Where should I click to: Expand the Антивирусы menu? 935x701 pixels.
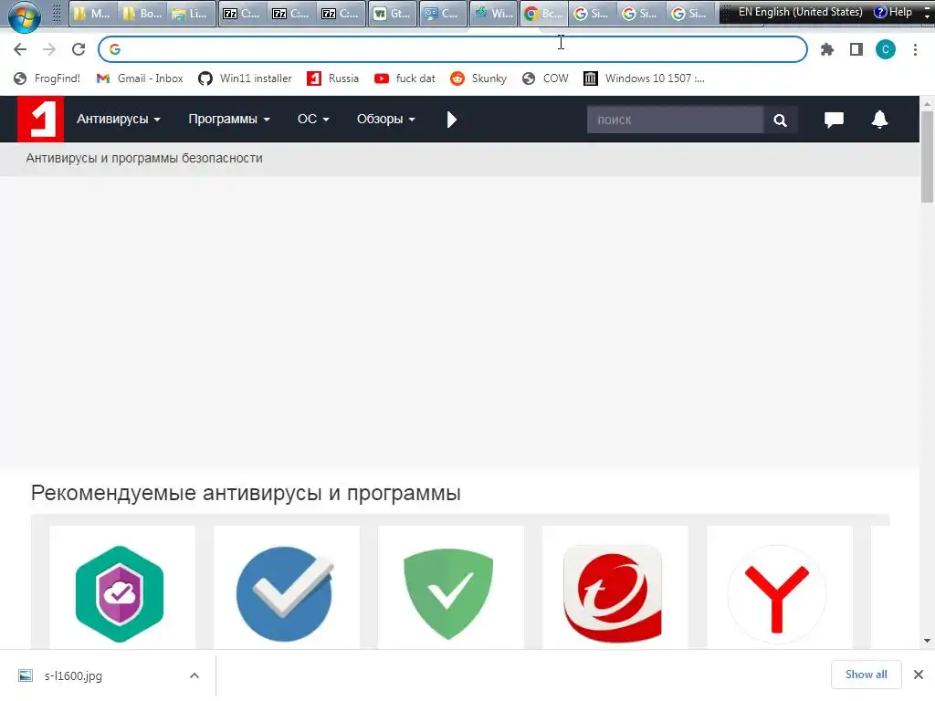coord(119,120)
